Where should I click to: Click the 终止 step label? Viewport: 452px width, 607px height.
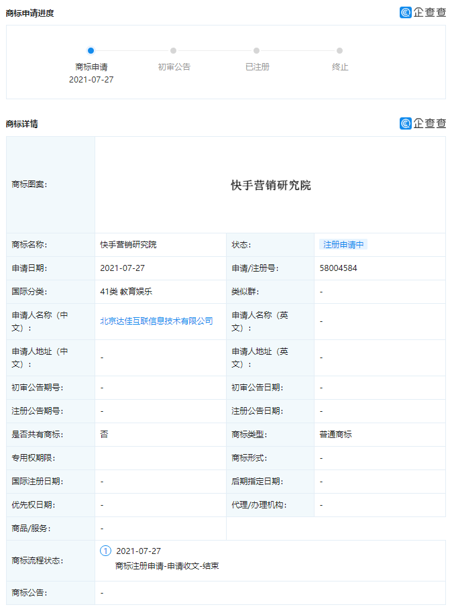click(x=340, y=67)
